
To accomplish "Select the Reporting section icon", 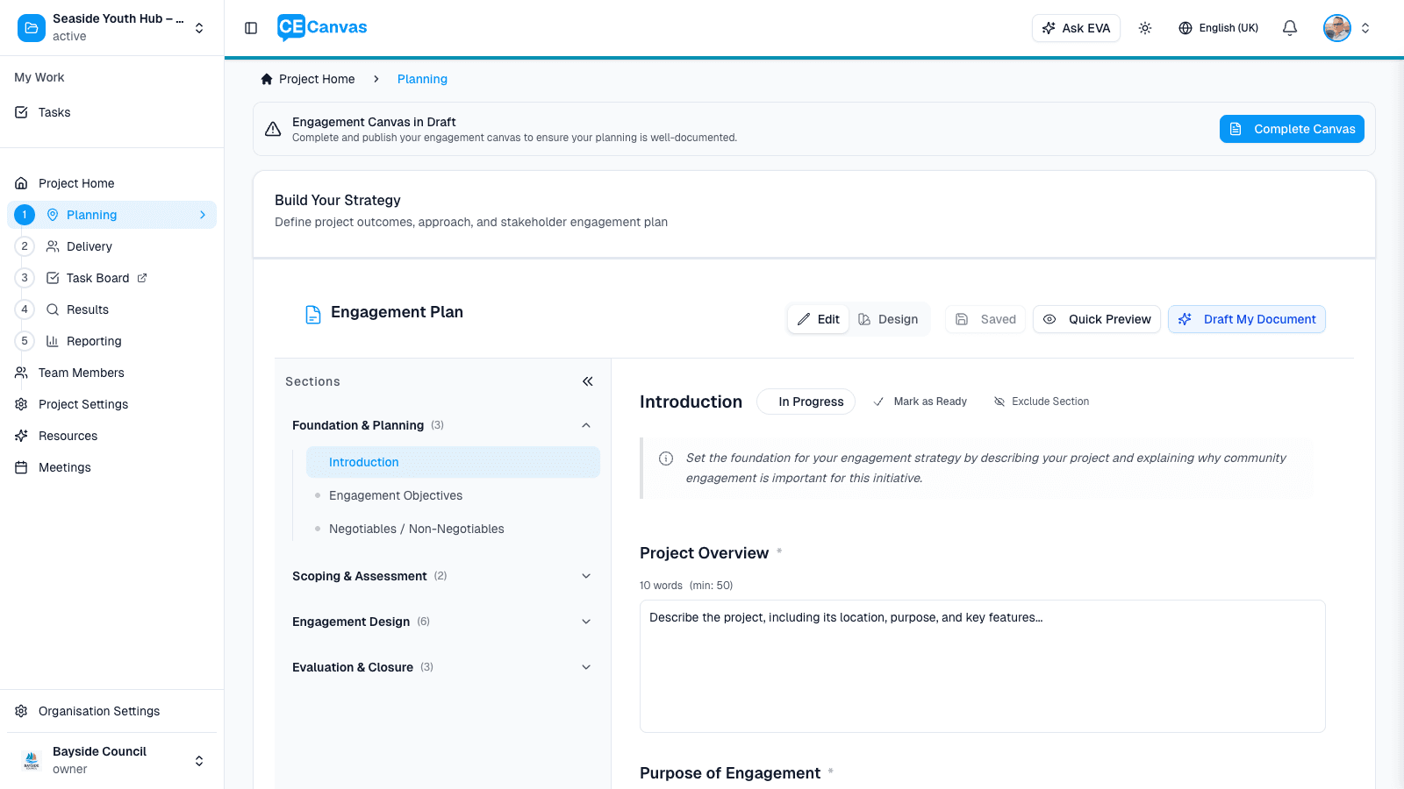I will (x=50, y=340).
